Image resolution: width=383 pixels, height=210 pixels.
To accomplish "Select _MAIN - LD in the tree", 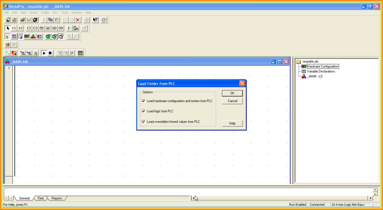I will 315,76.
